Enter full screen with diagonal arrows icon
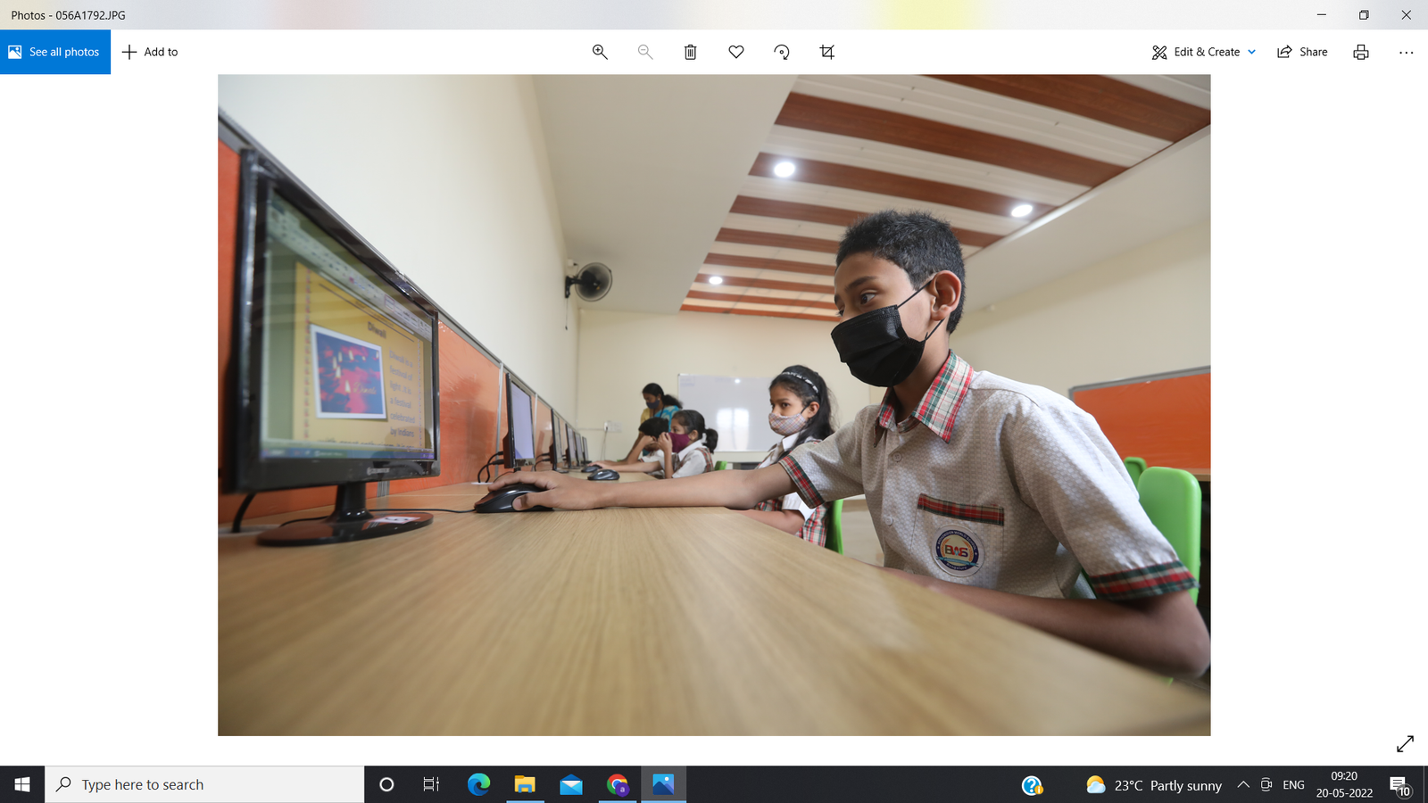Image resolution: width=1428 pixels, height=803 pixels. click(x=1405, y=743)
